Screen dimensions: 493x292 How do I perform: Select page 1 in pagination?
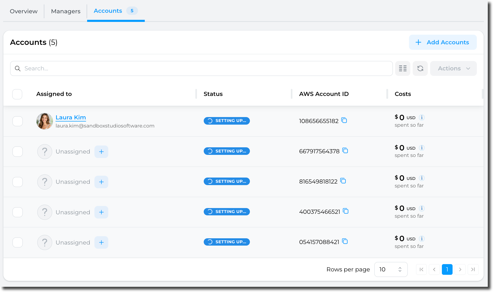pyautogui.click(x=447, y=270)
